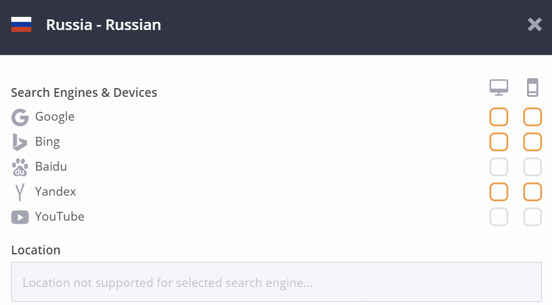Click the Location input field
552x305 pixels.
[276, 282]
